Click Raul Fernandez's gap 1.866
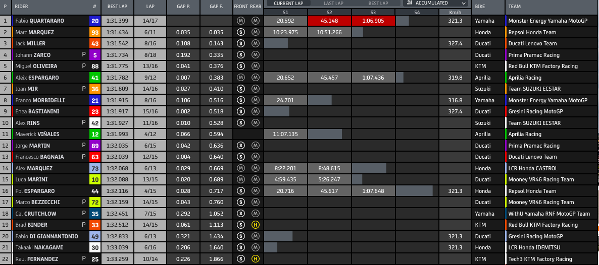The image size is (599, 265). (x=216, y=259)
